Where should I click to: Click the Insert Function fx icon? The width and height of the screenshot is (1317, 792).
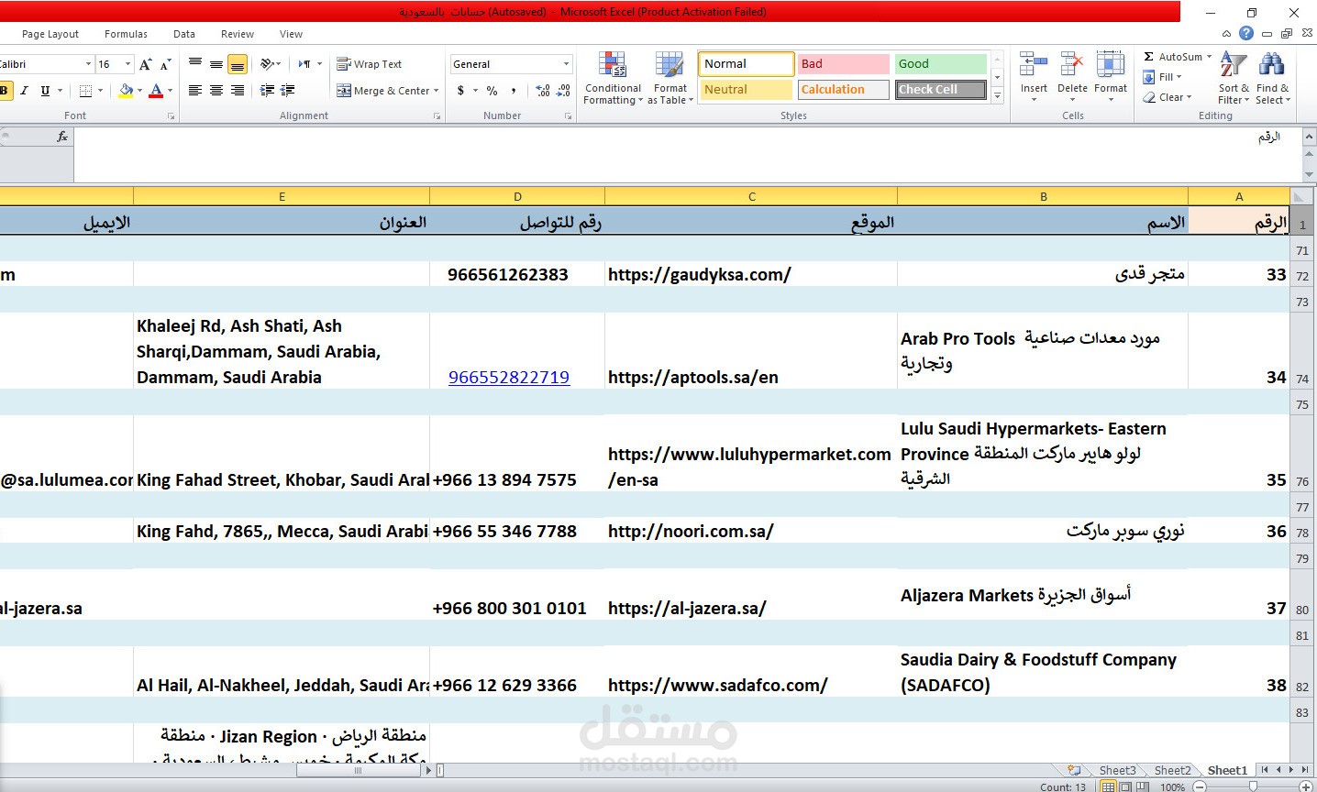pyautogui.click(x=62, y=137)
